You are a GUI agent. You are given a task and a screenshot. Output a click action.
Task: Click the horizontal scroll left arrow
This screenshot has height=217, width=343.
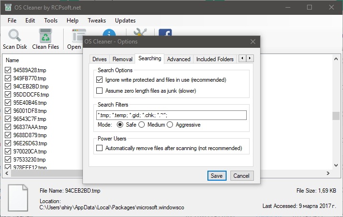[x=7, y=174]
